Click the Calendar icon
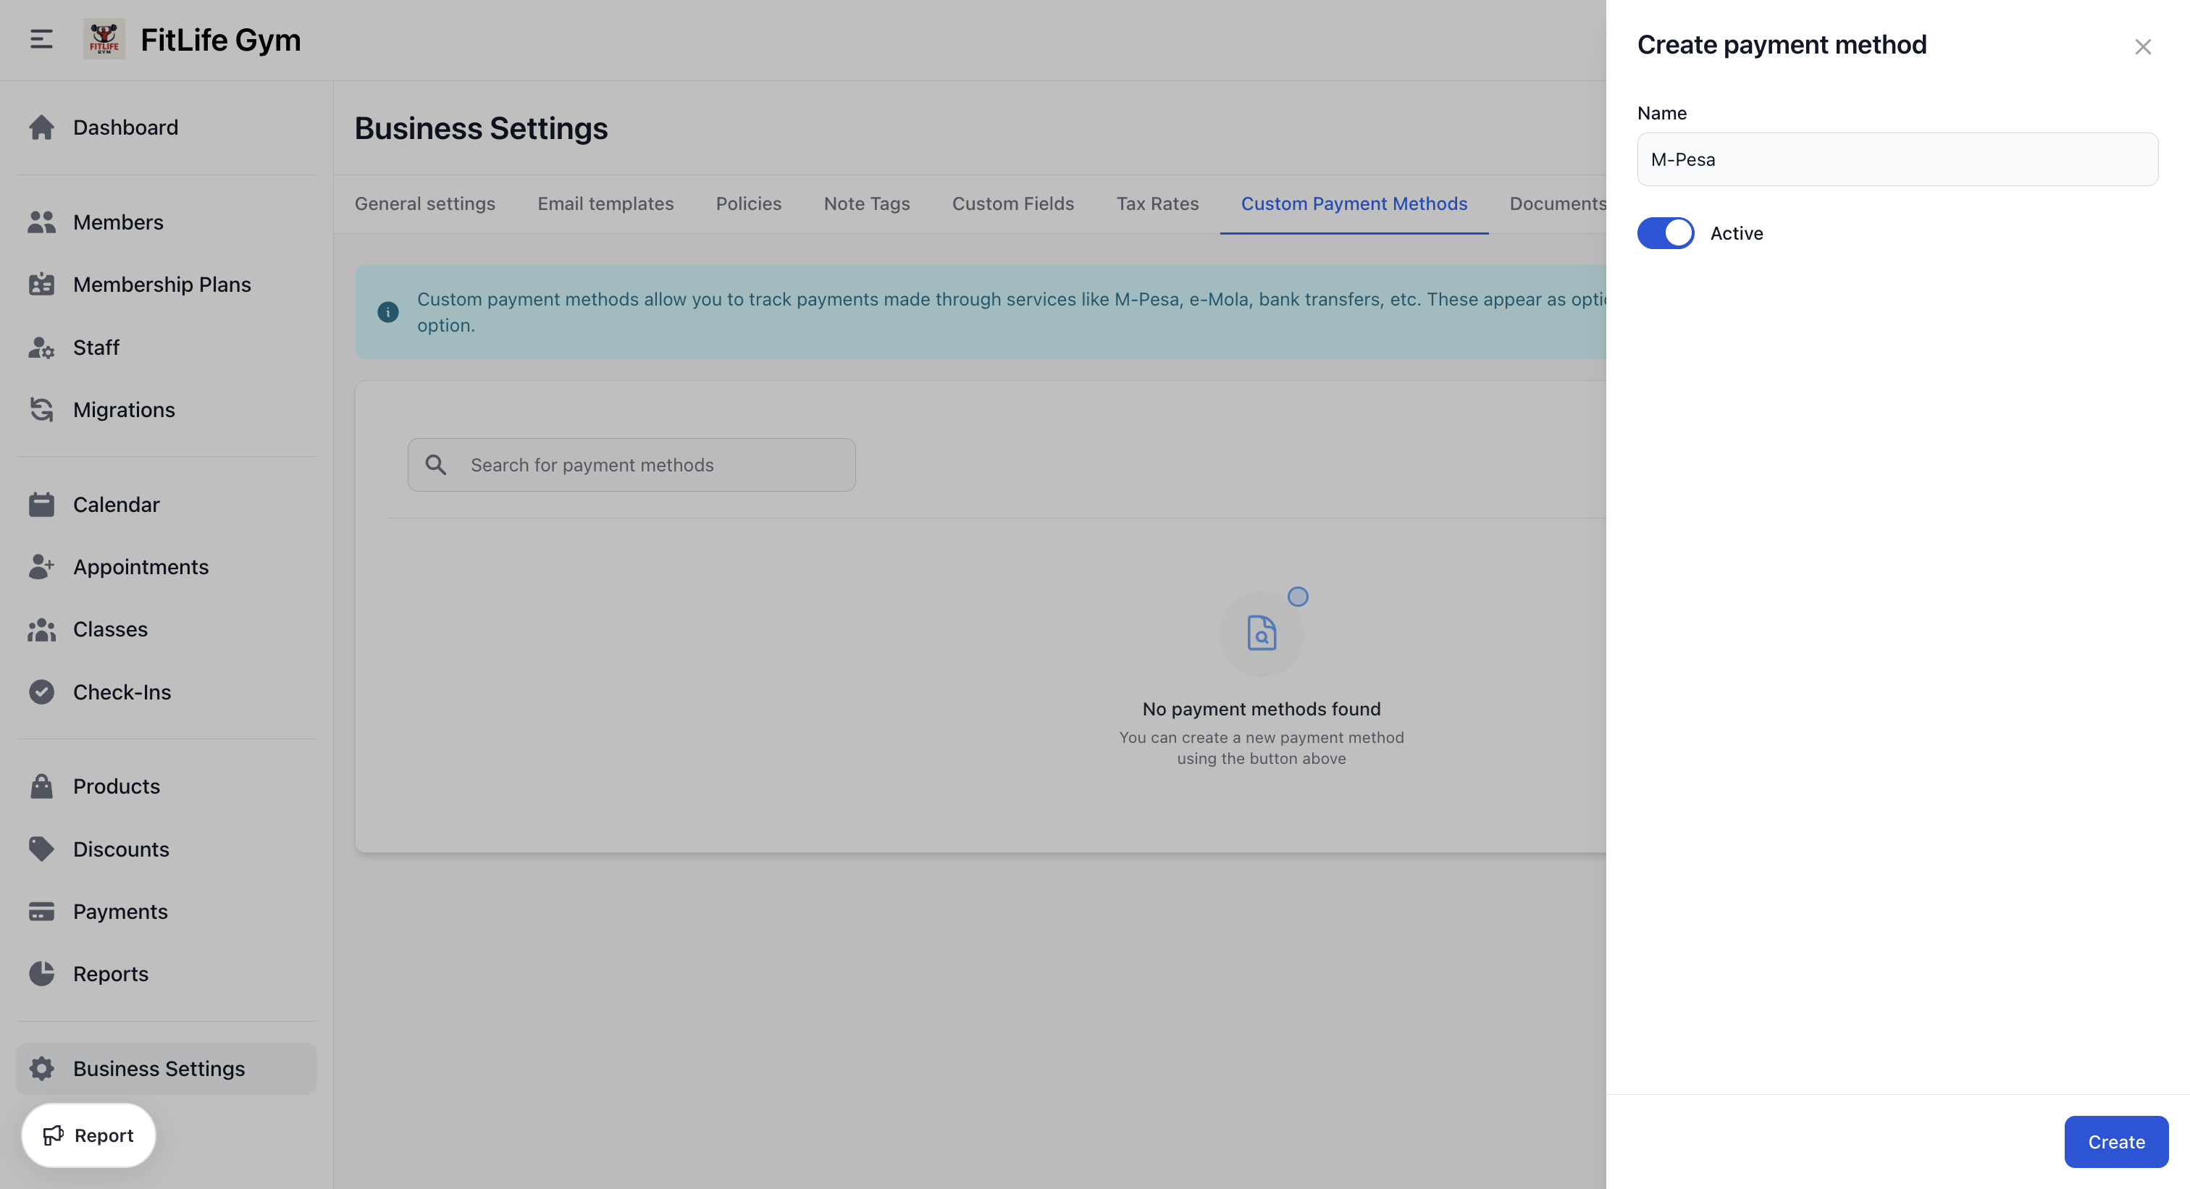2190x1189 pixels. (x=42, y=504)
